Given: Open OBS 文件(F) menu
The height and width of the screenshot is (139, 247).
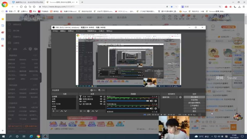Looking at the screenshot, I should 55,31.
